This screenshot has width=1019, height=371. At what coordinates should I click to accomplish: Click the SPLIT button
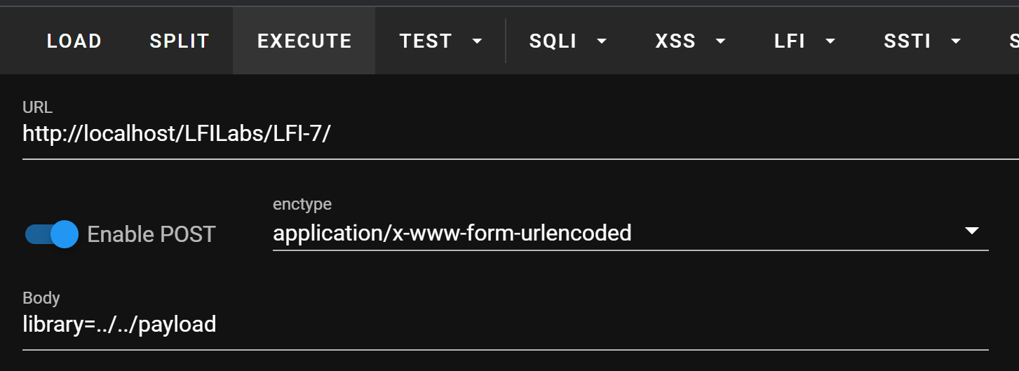[x=180, y=41]
